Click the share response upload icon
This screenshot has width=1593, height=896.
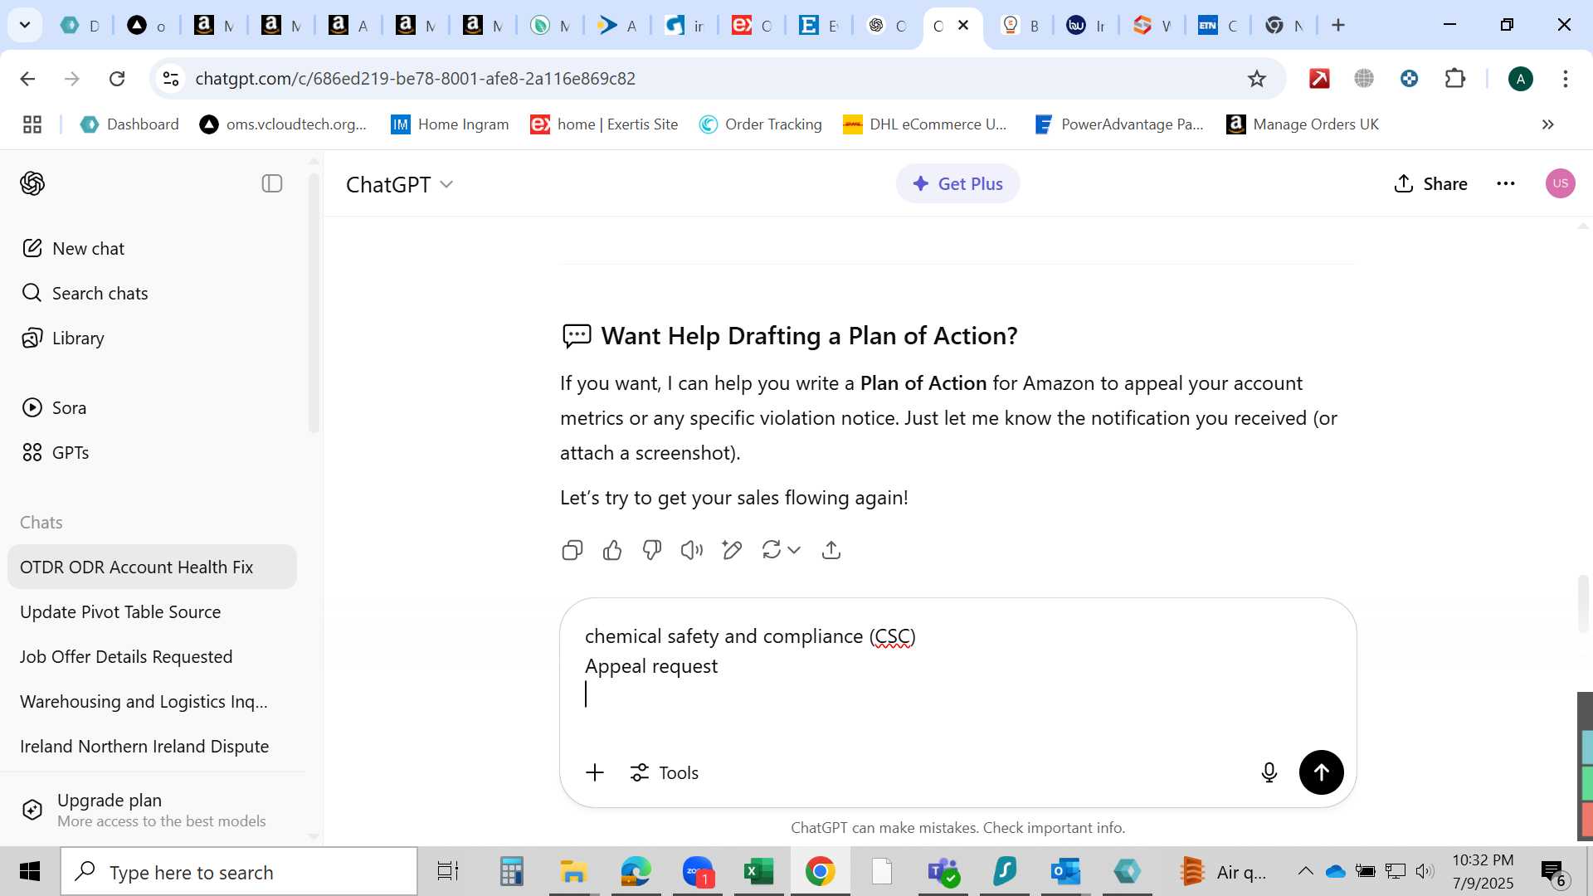tap(831, 550)
